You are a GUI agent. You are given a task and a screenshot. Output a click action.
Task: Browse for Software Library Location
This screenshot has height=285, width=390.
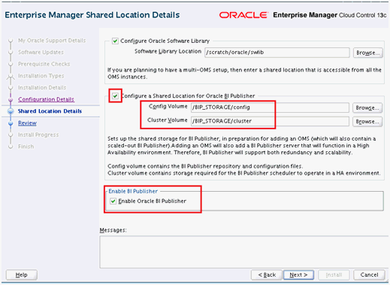[368, 53]
